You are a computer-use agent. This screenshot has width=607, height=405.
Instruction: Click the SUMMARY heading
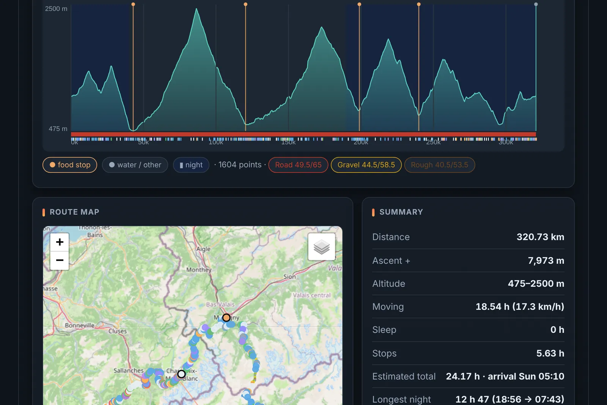click(x=401, y=212)
